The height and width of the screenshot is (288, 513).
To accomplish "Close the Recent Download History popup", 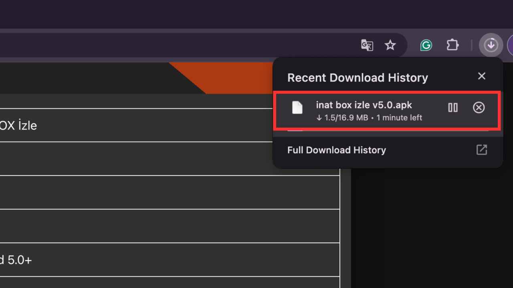I will (x=481, y=76).
